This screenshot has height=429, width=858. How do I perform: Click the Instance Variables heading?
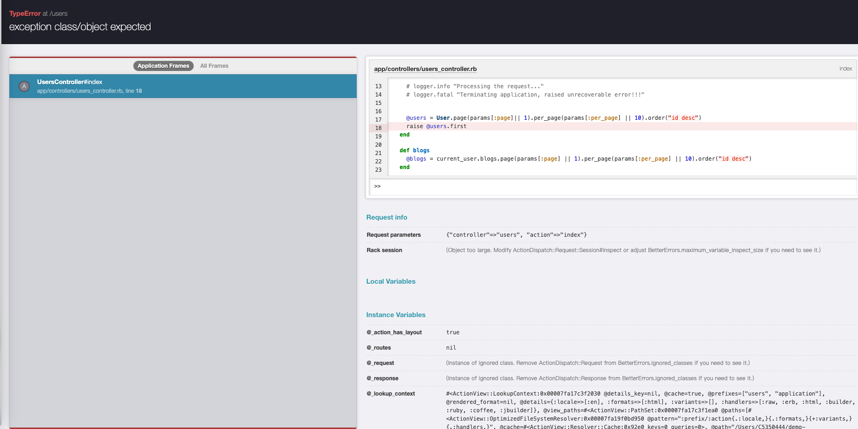395,315
